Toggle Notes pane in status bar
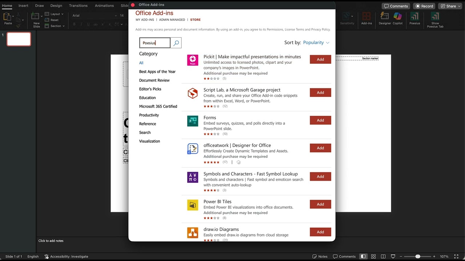The height and width of the screenshot is (261, 465). pyautogui.click(x=320, y=256)
